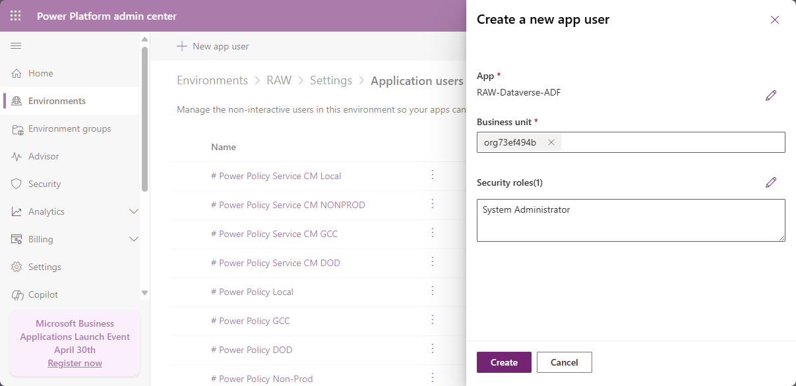The height and width of the screenshot is (386, 796).
Task: Click the Cancel button
Action: click(x=565, y=362)
